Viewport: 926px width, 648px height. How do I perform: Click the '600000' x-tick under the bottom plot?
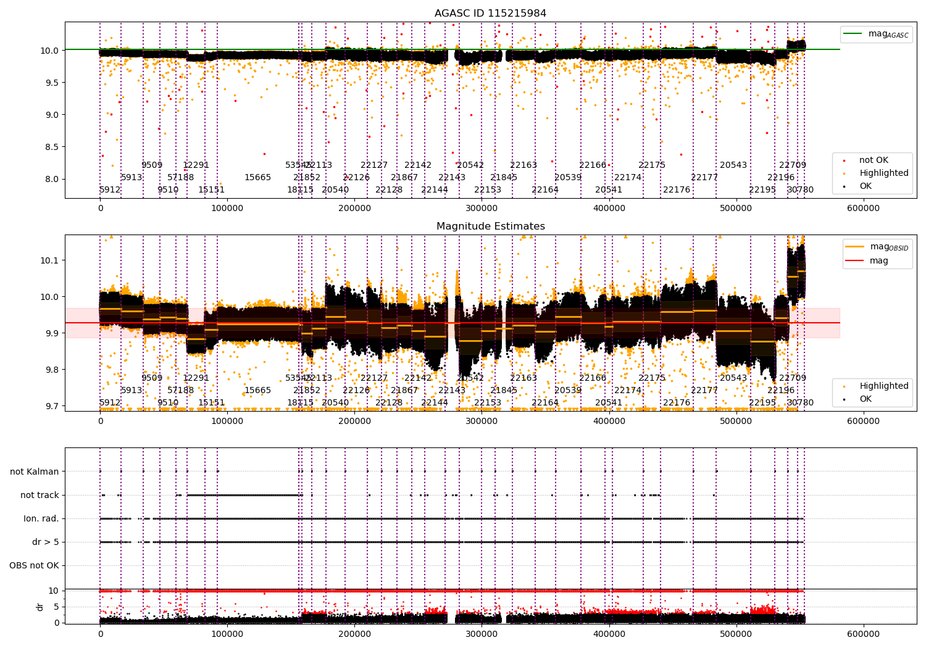(863, 634)
